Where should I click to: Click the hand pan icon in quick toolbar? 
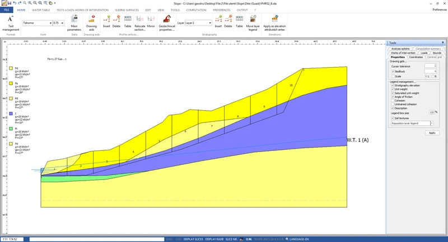tap(50, 3)
